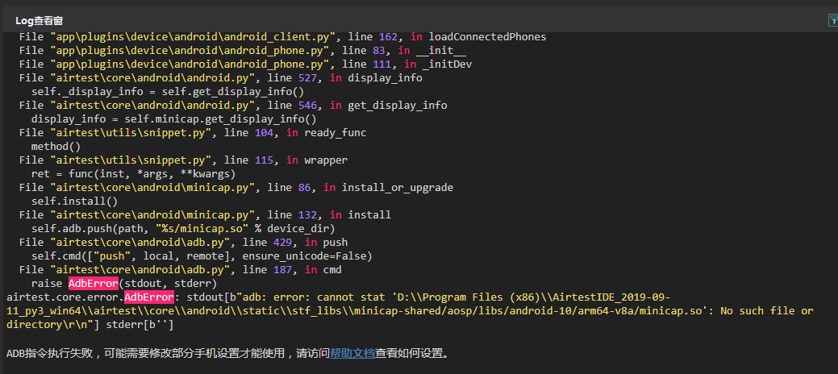Viewport: 838px width, 374px height.
Task: Click the 'self.adb.push(path, ...minicap.so...)' line
Action: point(183,229)
